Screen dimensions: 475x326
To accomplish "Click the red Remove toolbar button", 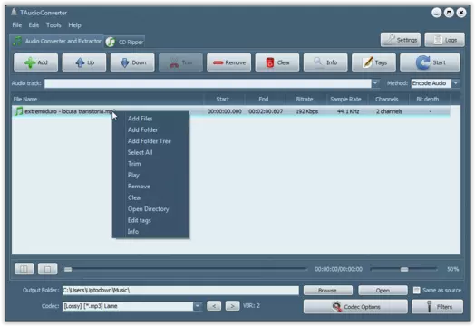I will click(229, 62).
